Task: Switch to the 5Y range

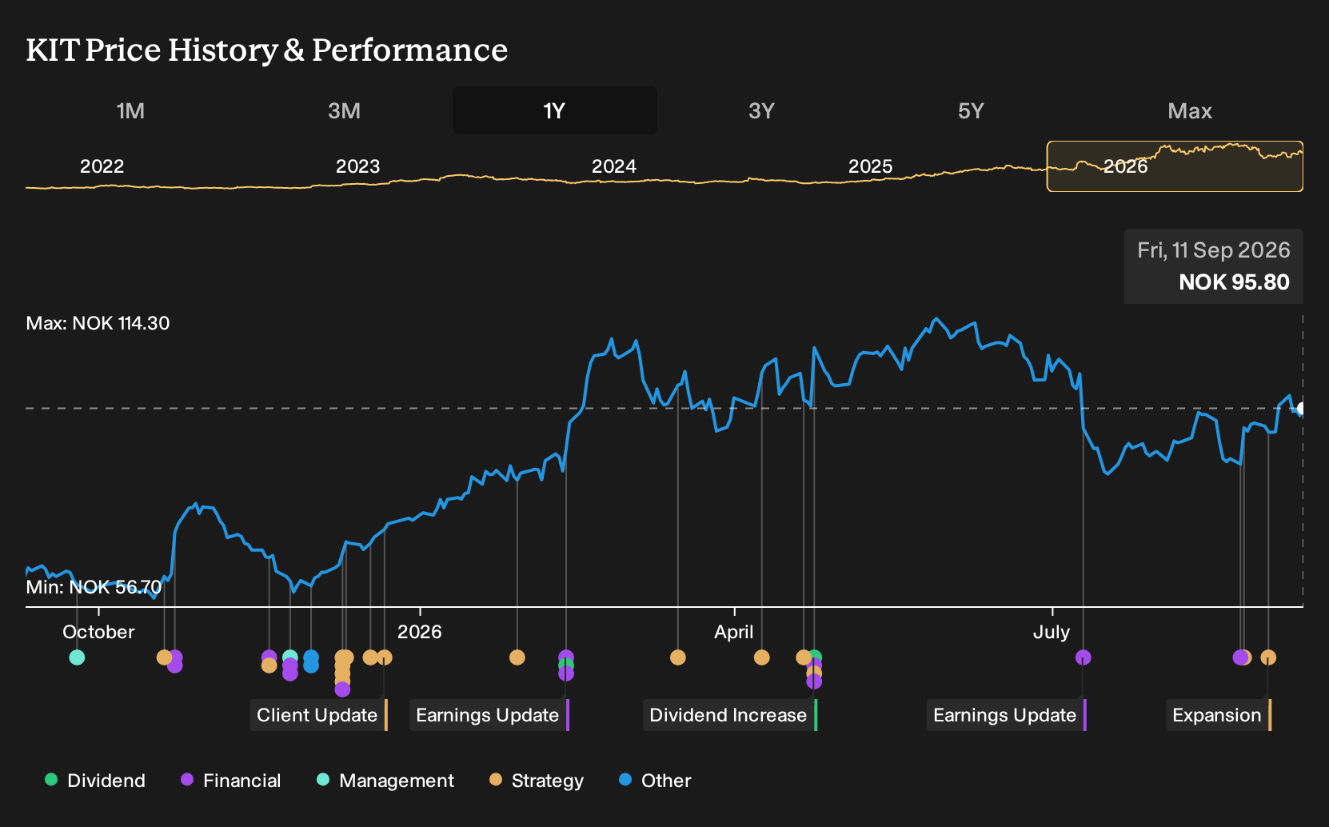Action: point(971,110)
